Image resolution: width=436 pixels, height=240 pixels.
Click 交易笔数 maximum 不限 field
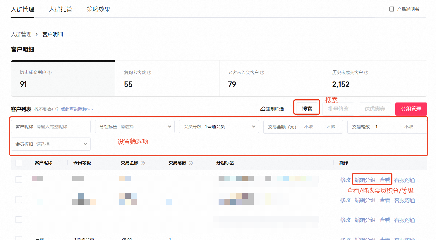[x=409, y=127]
